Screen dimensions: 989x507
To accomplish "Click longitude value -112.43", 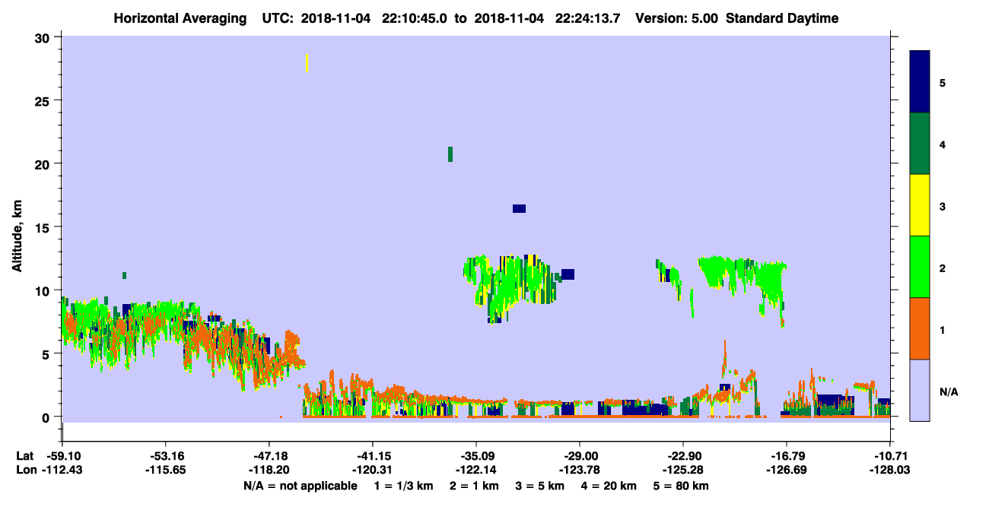I will [x=62, y=470].
